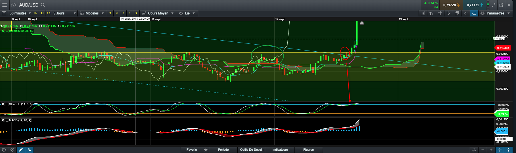The width and height of the screenshot is (516, 153).
Task: Open the Figures tab
Action: [x=308, y=150]
